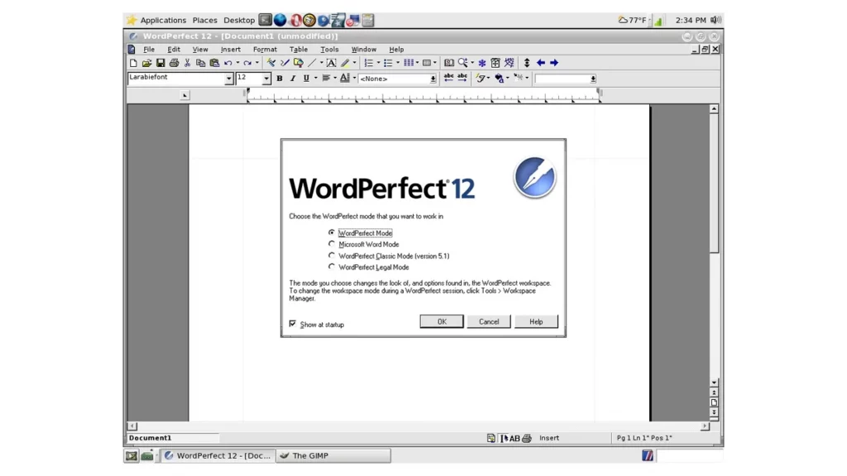Click the Print icon in the toolbar
This screenshot has height=476, width=847.
coord(174,63)
